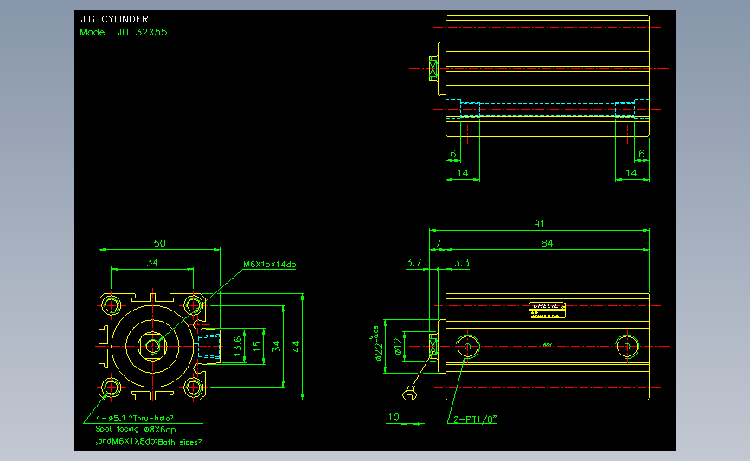This screenshot has height=461, width=750.
Task: Click the cyan dashed port detail in front view
Action: [208, 346]
